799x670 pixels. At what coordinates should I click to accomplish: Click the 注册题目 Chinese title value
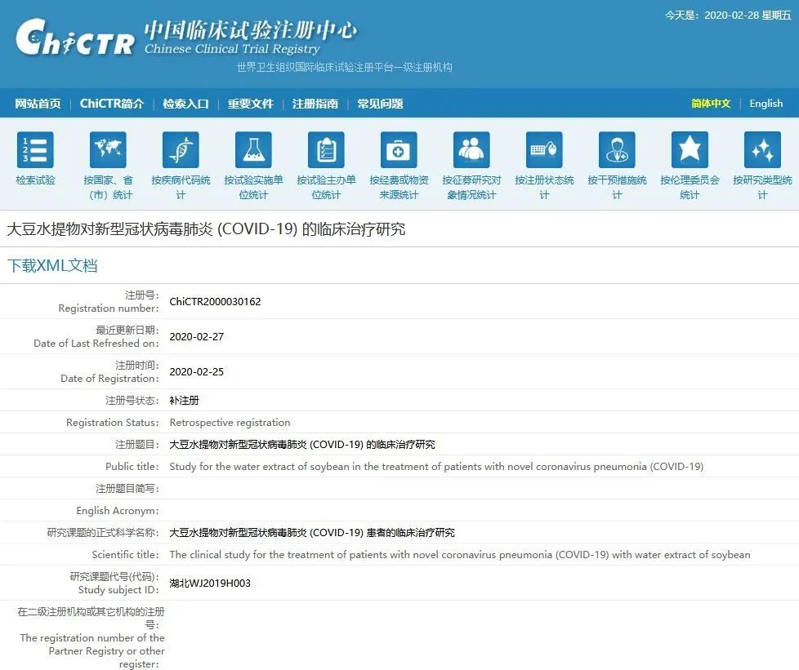click(302, 445)
